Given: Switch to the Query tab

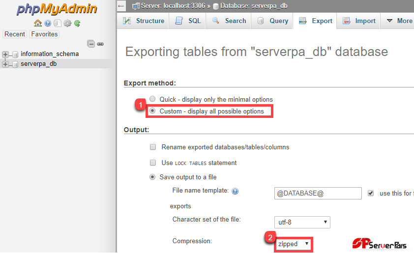Looking at the screenshot, I should [x=272, y=21].
